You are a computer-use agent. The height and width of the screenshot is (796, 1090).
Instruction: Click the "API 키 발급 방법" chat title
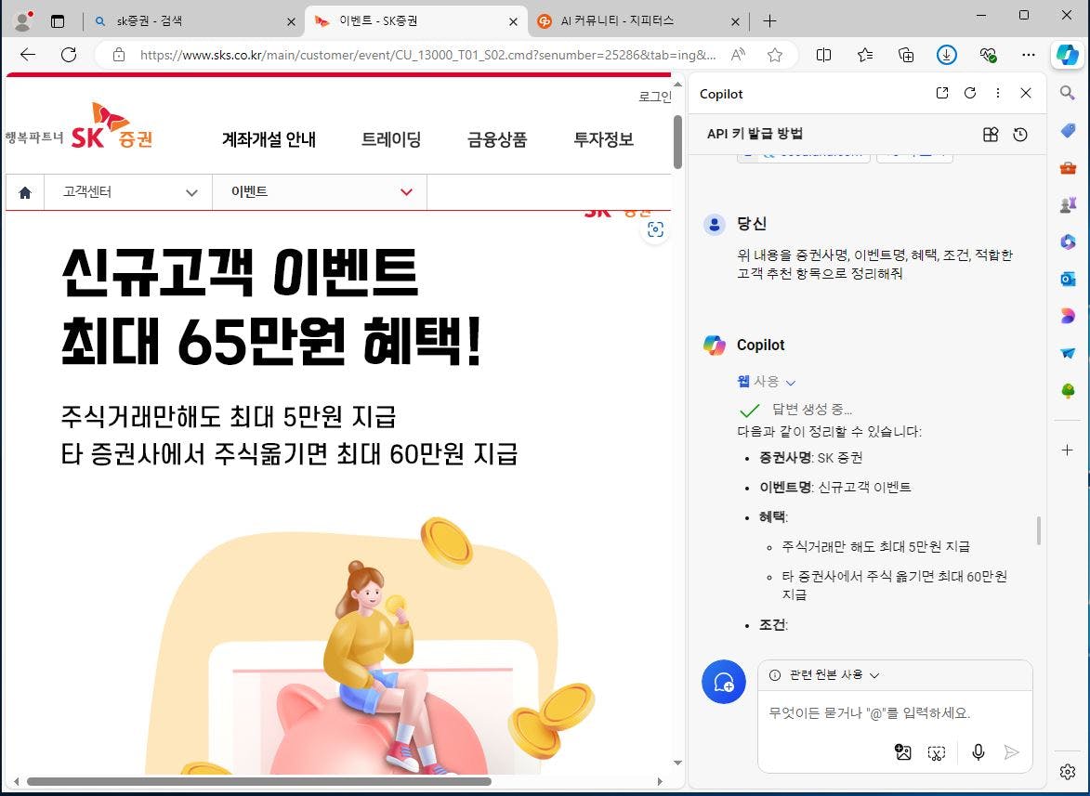[755, 134]
